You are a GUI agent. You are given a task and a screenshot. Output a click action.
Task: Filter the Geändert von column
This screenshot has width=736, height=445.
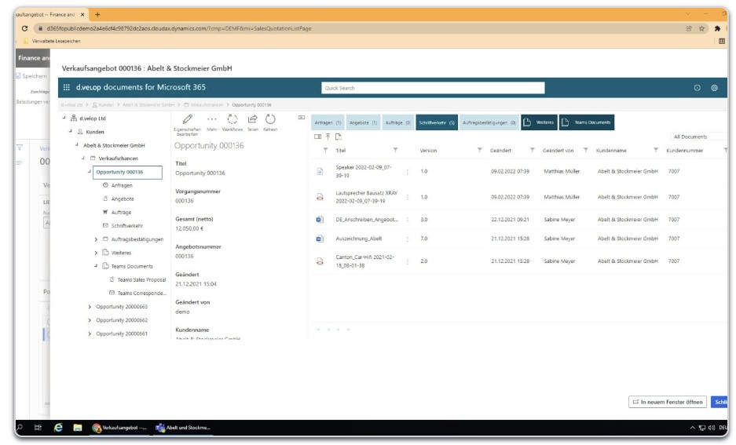pyautogui.click(x=585, y=150)
